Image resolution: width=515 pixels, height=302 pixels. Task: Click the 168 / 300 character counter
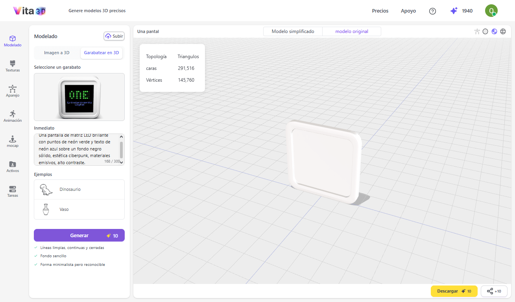[x=112, y=161]
